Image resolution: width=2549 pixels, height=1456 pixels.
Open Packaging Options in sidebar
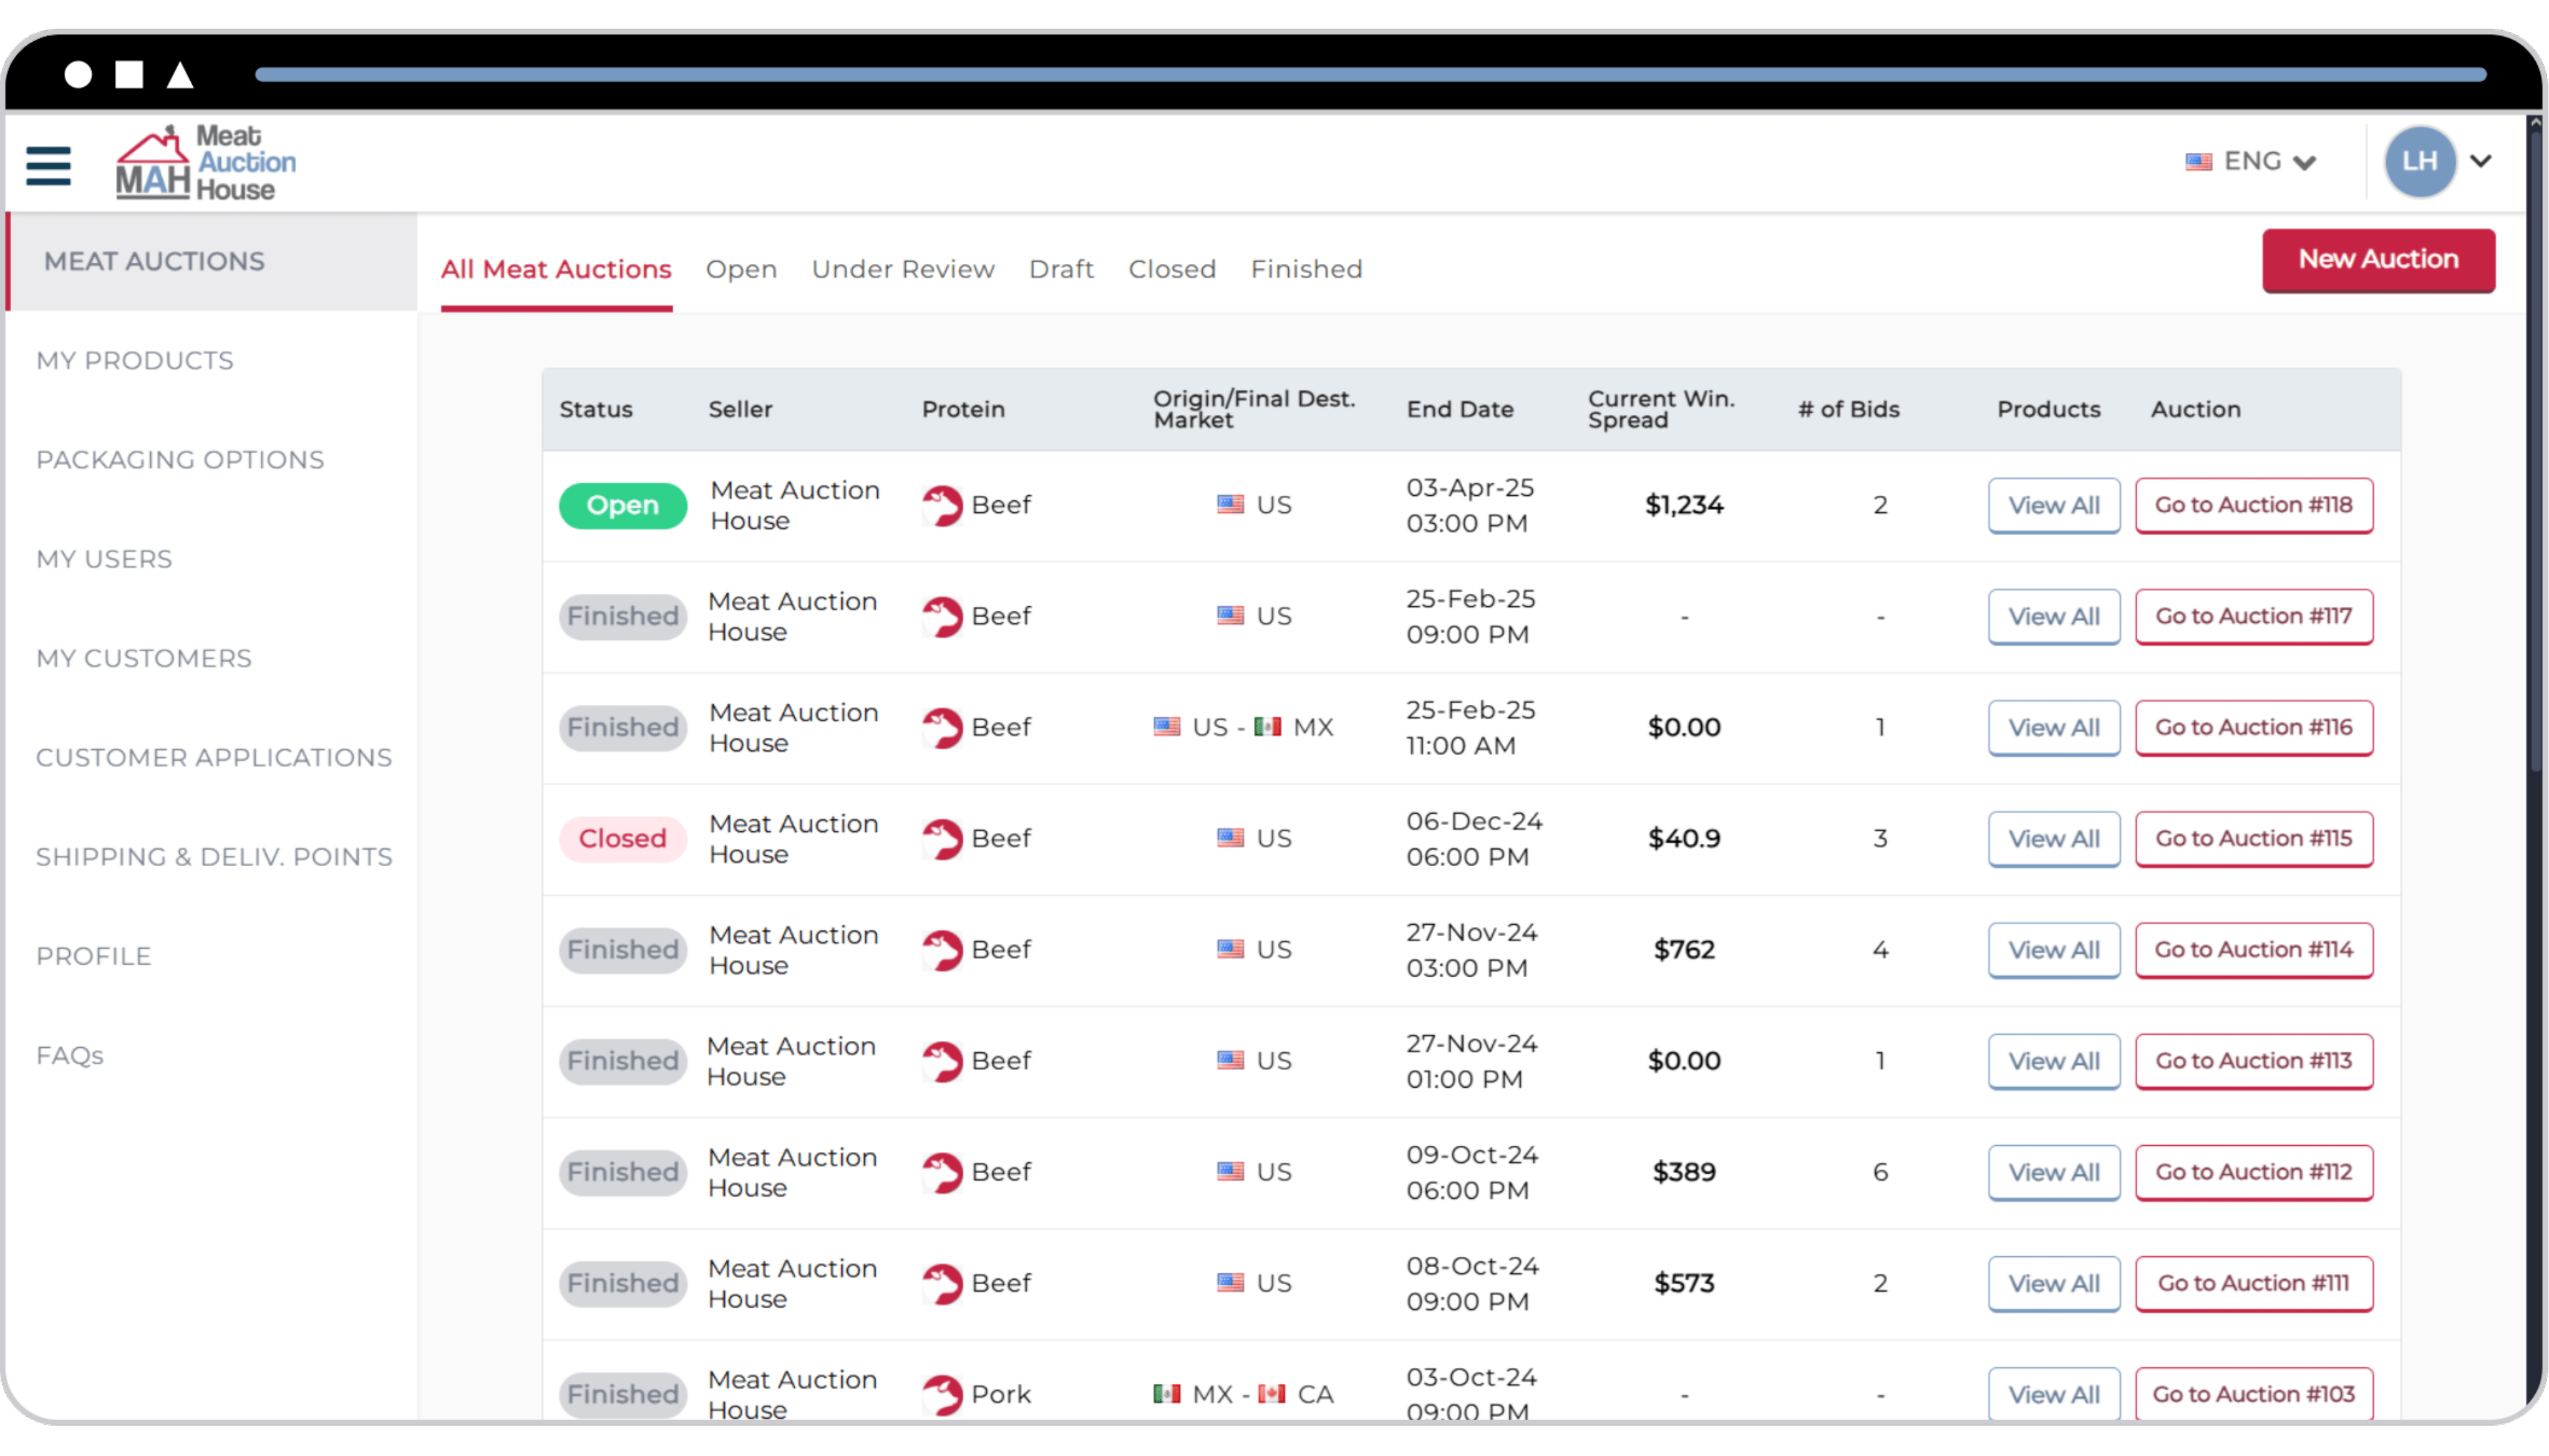(x=180, y=459)
